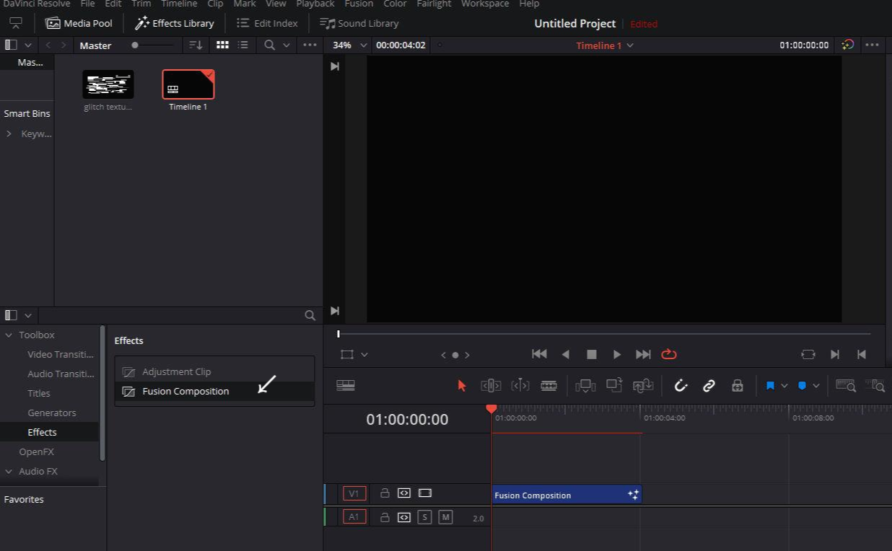The width and height of the screenshot is (892, 551).
Task: Select the Timeline 1 thumbnail
Action: 188,84
